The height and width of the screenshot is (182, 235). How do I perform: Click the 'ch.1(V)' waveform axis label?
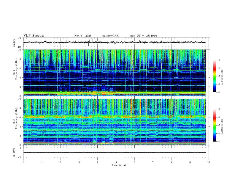pyautogui.click(x=14, y=42)
